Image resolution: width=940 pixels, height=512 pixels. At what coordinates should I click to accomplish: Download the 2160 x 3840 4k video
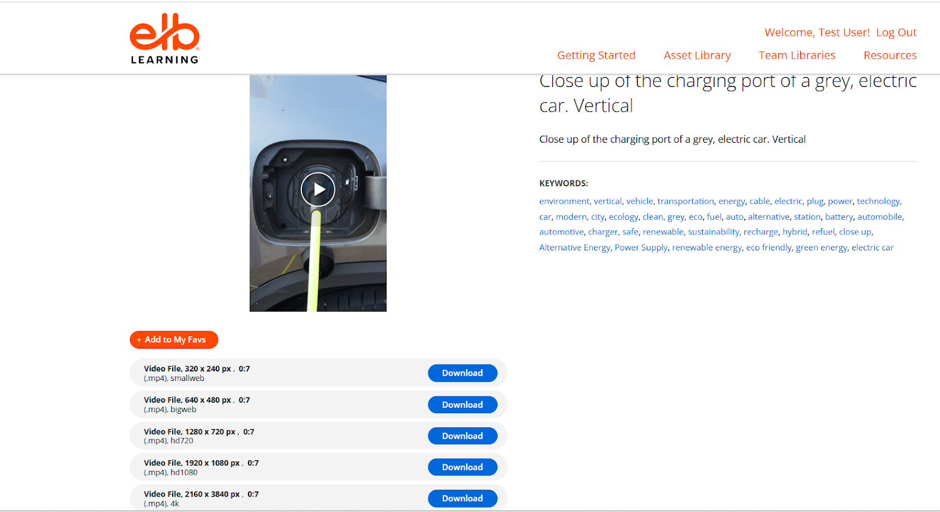(462, 498)
